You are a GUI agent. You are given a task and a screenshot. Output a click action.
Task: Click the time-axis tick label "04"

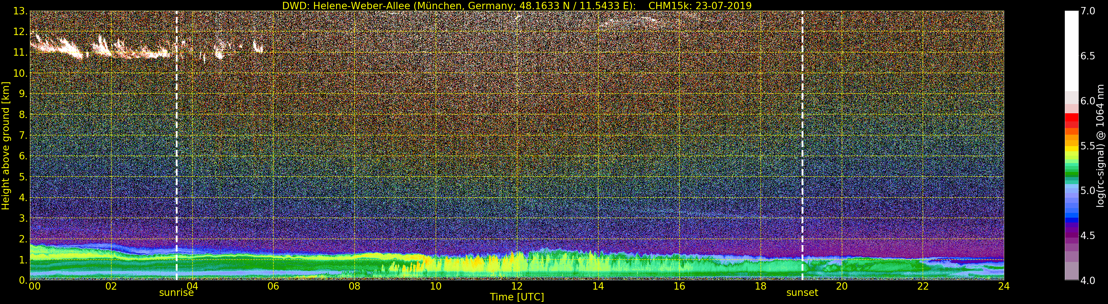click(192, 286)
